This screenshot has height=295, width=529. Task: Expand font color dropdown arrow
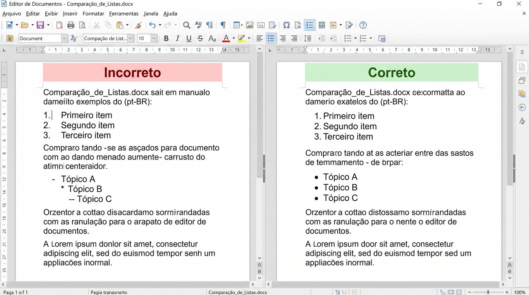point(234,38)
